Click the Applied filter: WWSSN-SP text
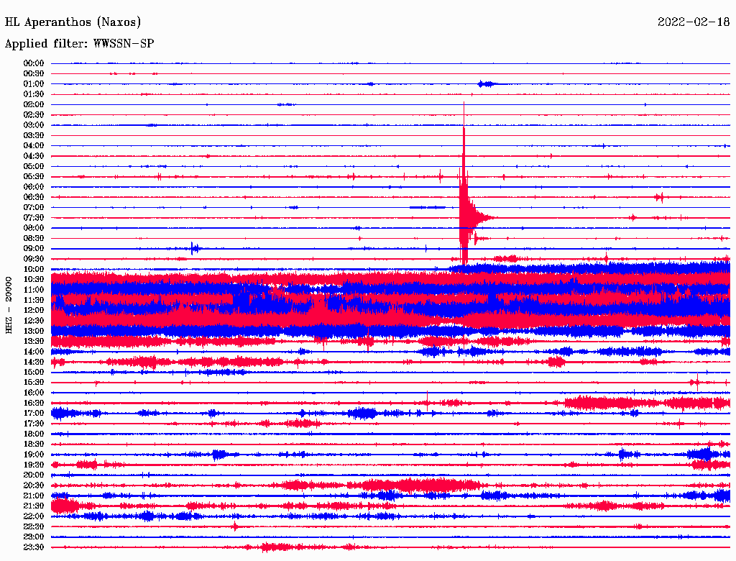Image resolution: width=736 pixels, height=561 pixels. [x=79, y=44]
